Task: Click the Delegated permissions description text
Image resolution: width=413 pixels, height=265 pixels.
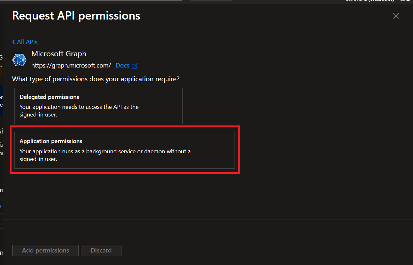Action: (x=79, y=110)
